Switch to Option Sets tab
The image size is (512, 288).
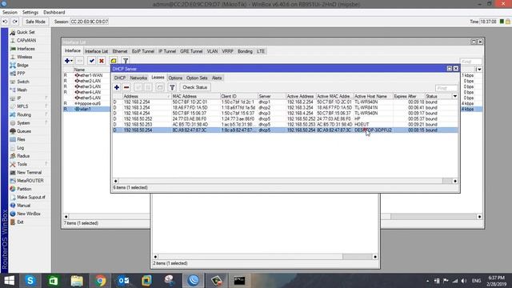197,78
